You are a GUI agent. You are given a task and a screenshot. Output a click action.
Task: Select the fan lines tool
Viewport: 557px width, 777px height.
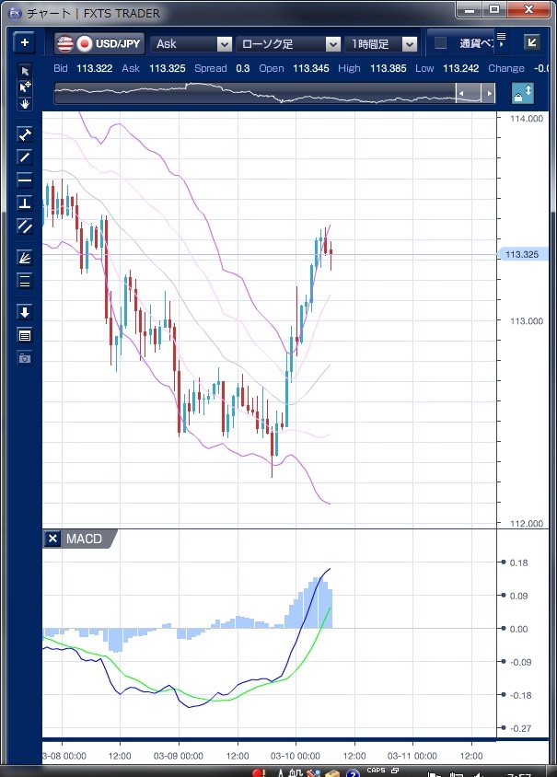[25, 258]
